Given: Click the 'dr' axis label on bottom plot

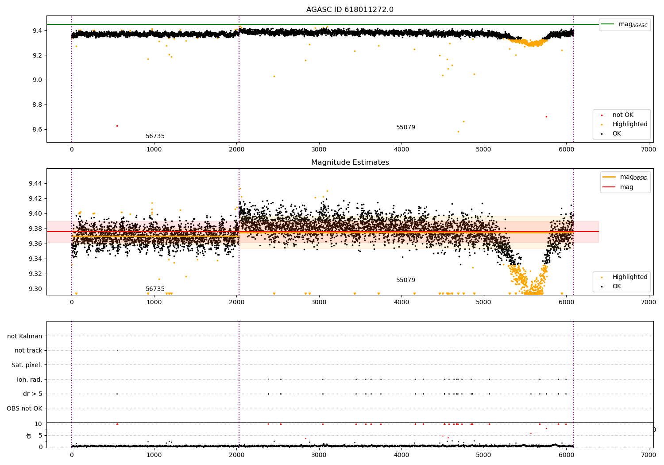Looking at the screenshot, I should coord(29,435).
